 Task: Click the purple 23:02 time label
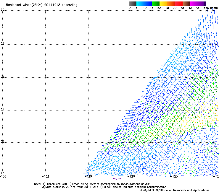tap(117, 179)
